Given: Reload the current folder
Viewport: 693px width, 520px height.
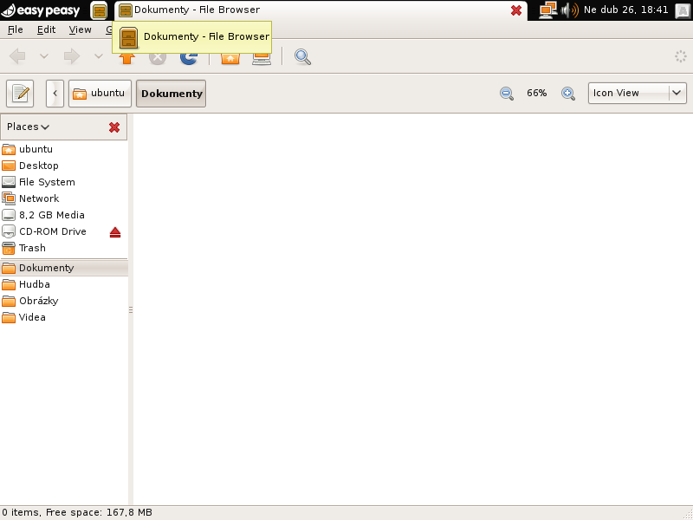Looking at the screenshot, I should pos(189,59).
